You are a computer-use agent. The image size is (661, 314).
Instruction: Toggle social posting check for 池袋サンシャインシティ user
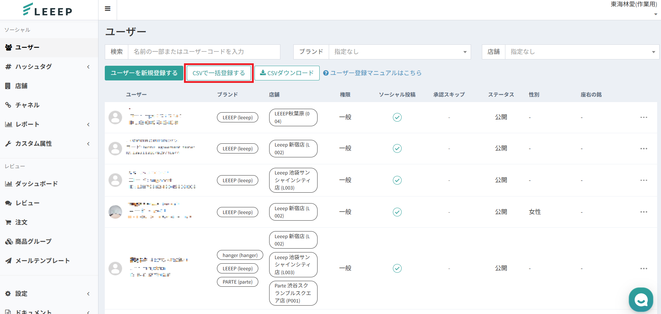coord(397,180)
